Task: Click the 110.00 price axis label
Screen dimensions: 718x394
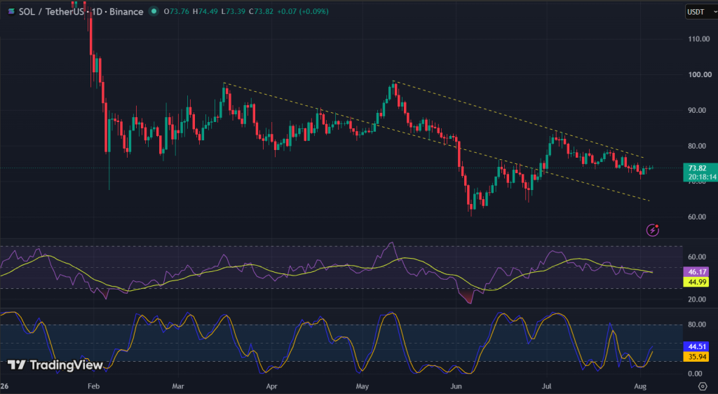Action: pyautogui.click(x=699, y=39)
